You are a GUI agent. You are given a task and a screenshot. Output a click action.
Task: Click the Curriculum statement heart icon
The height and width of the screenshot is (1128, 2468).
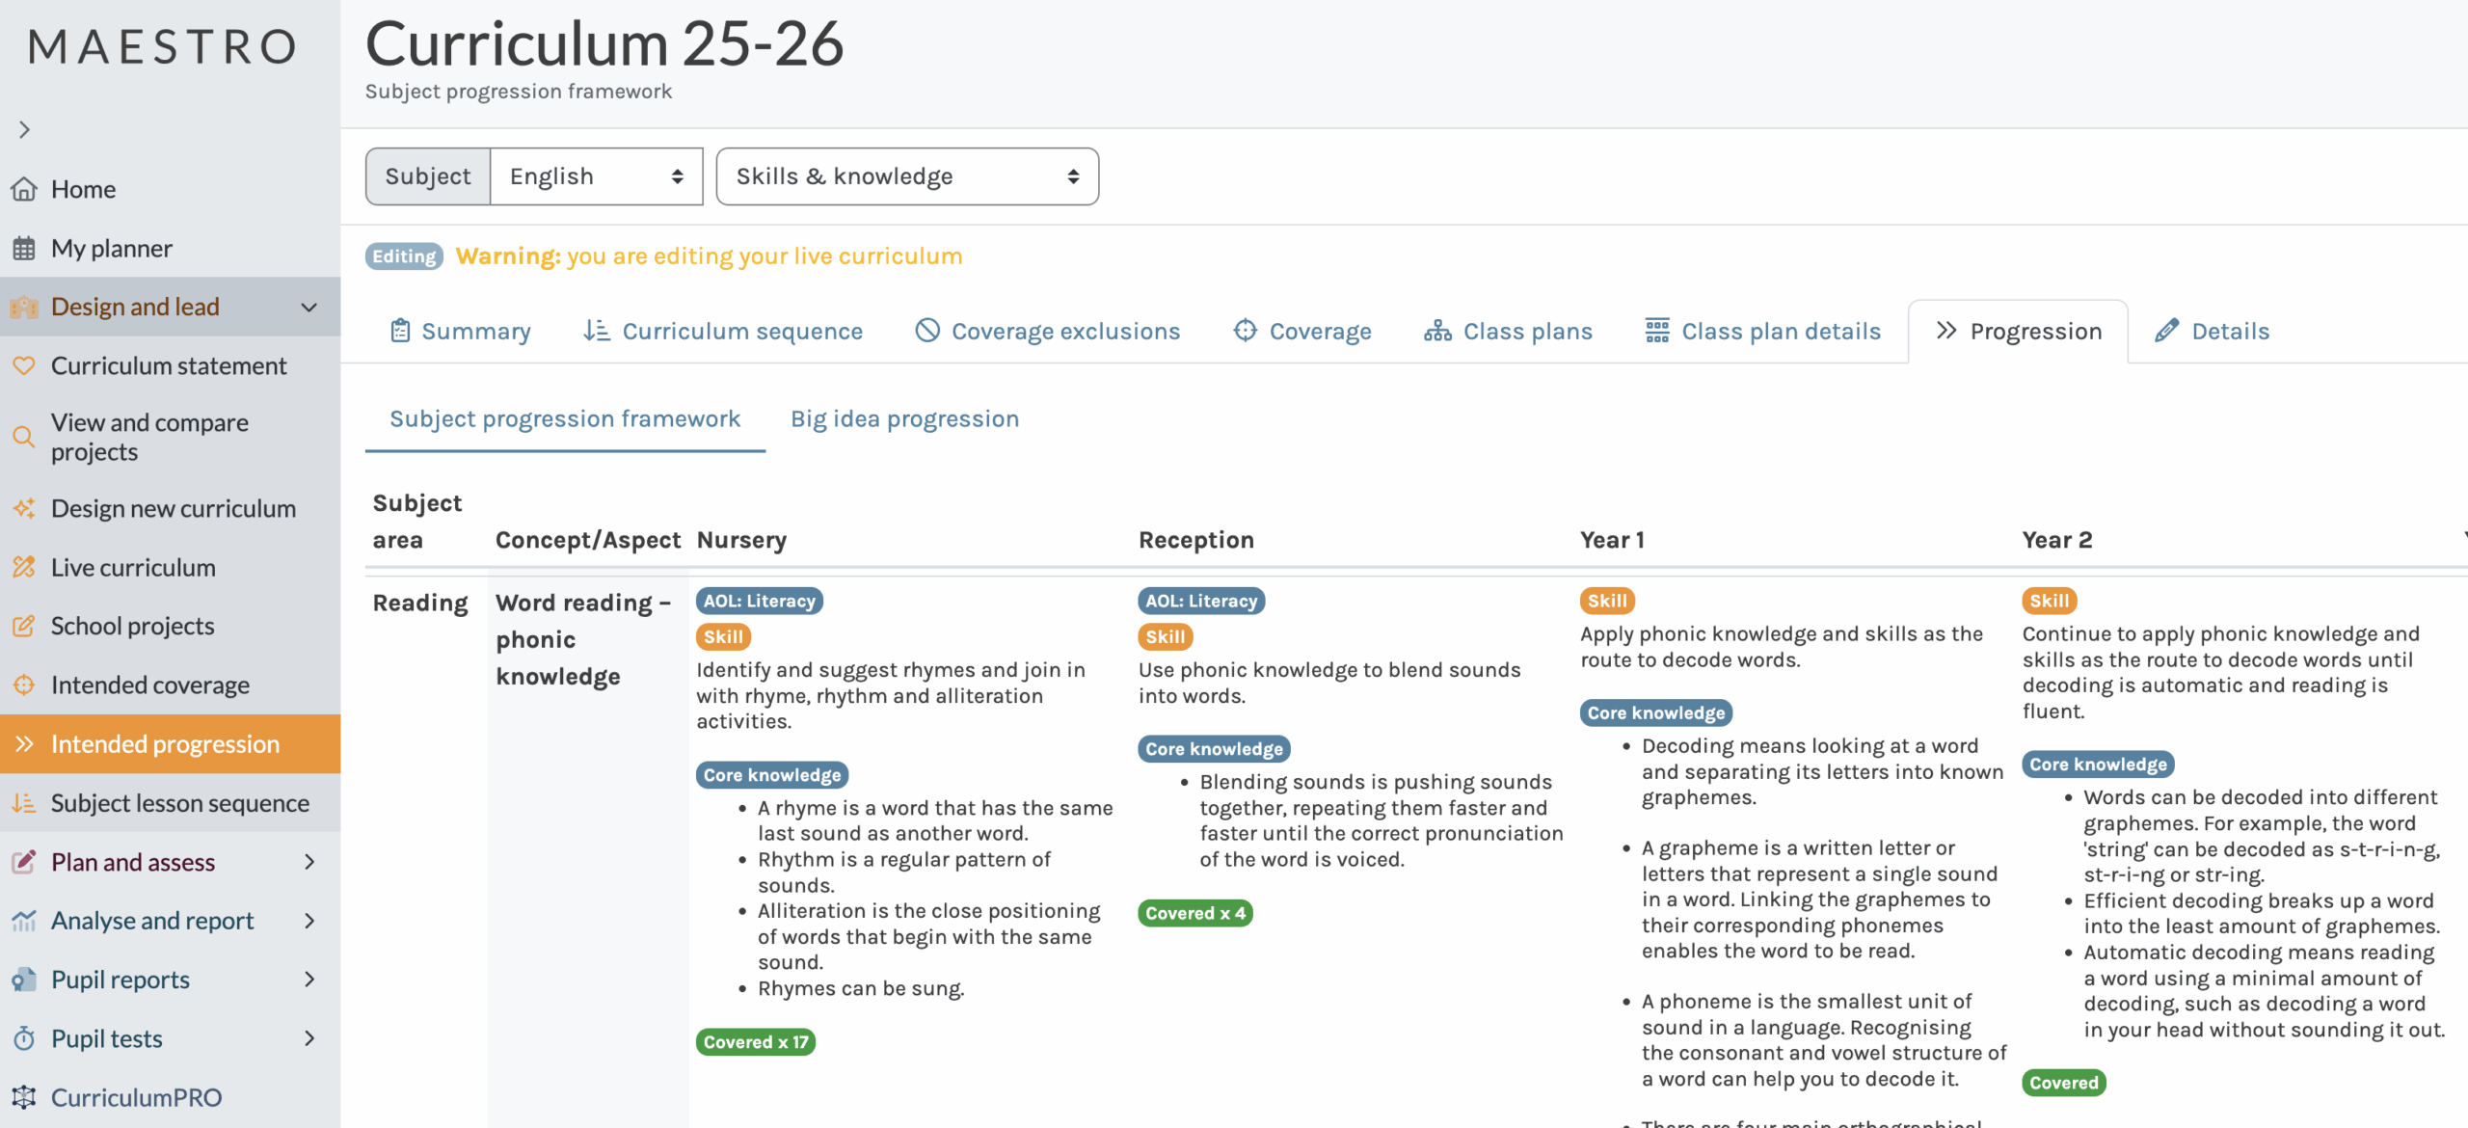(24, 365)
